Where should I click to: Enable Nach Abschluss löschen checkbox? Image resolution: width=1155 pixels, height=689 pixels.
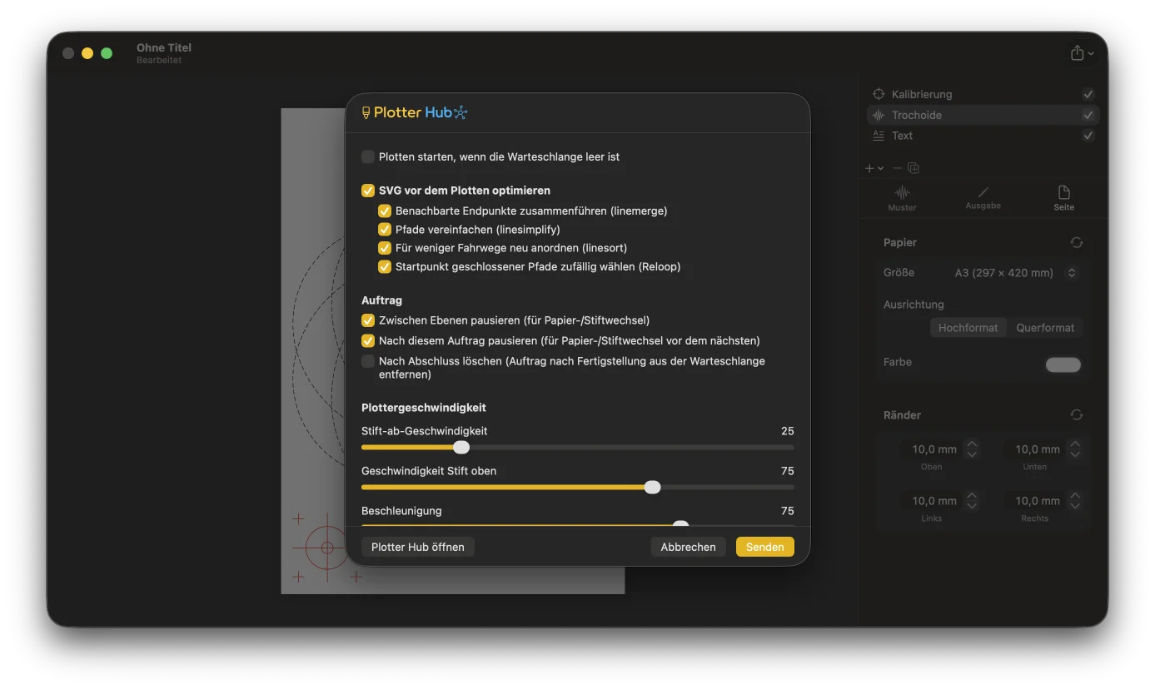point(368,361)
